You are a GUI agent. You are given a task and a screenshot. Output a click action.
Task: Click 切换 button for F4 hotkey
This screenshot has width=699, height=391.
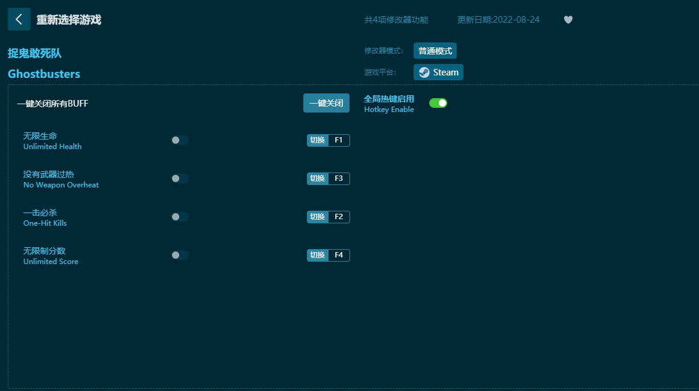[x=317, y=255]
